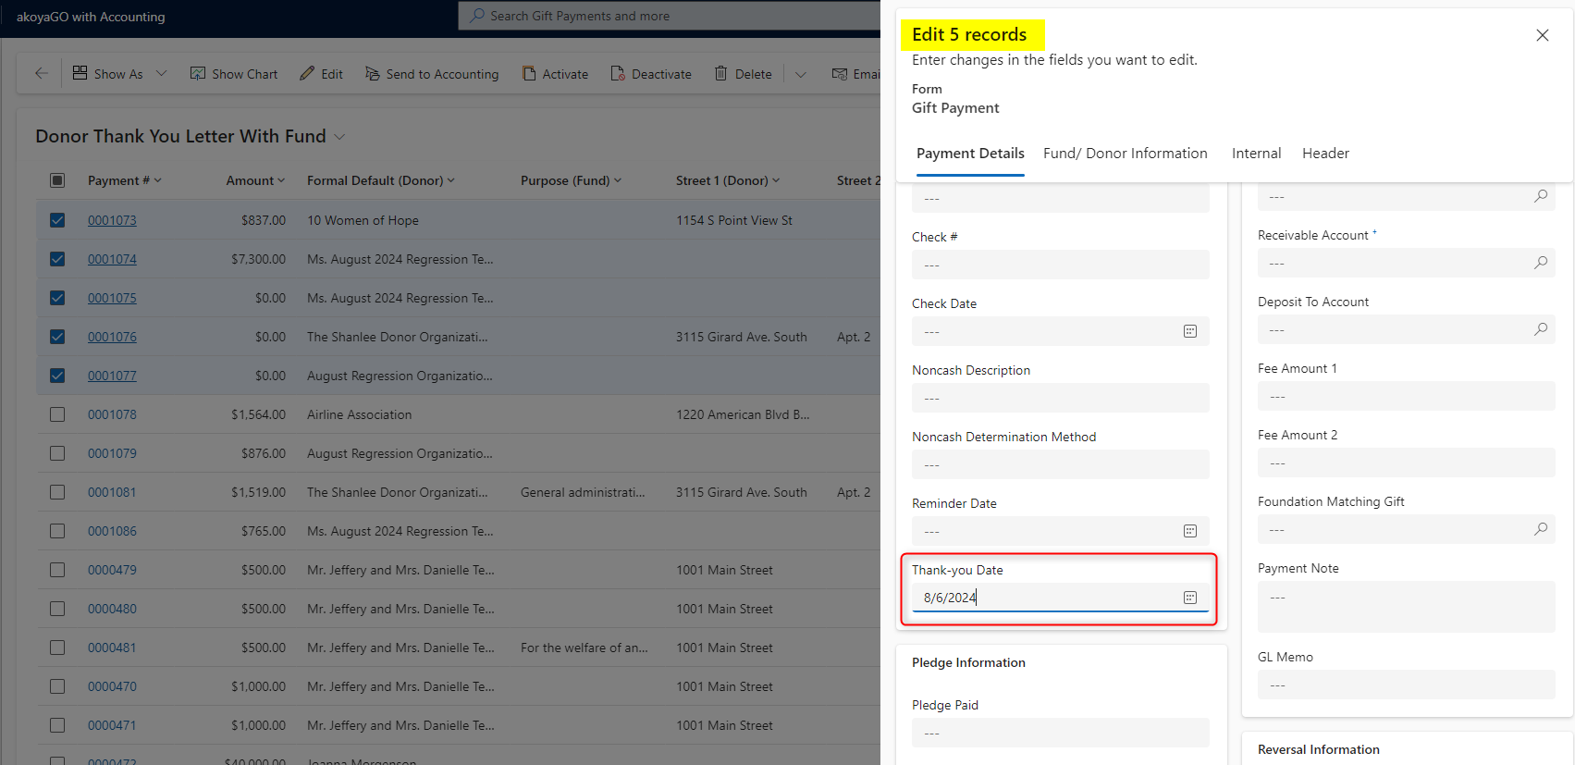Click the back arrow in the toolbar
This screenshot has width=1575, height=765.
(x=41, y=74)
